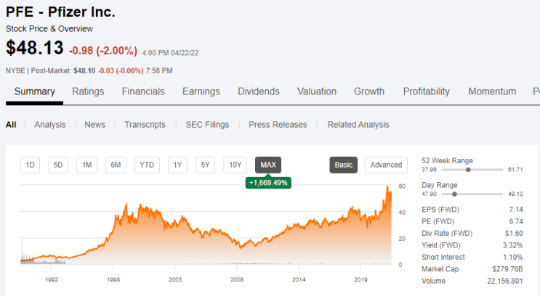Click the $48.13 stock price
This screenshot has width=540, height=296.
click(x=35, y=48)
